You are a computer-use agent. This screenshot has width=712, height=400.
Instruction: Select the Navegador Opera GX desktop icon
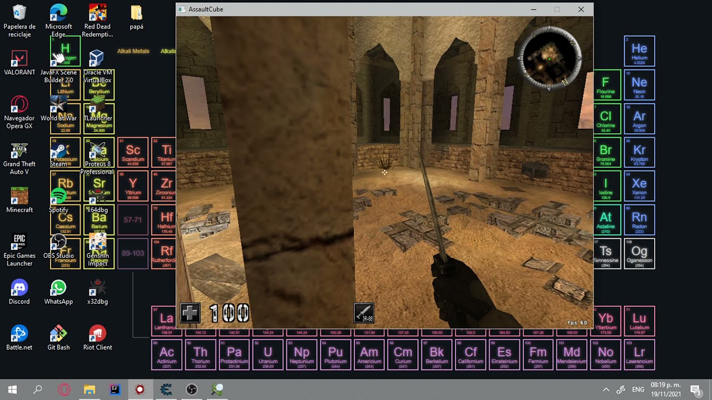pos(19,113)
